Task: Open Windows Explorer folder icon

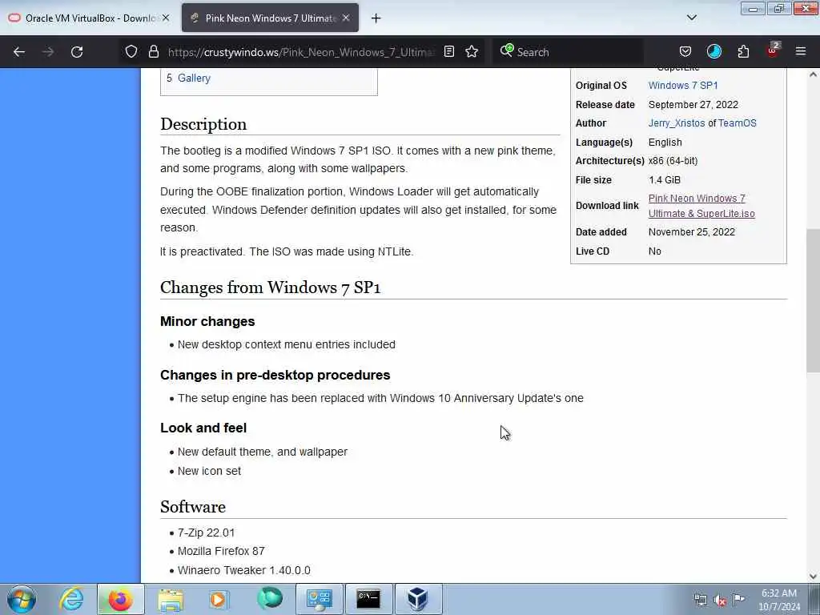Action: tap(171, 599)
